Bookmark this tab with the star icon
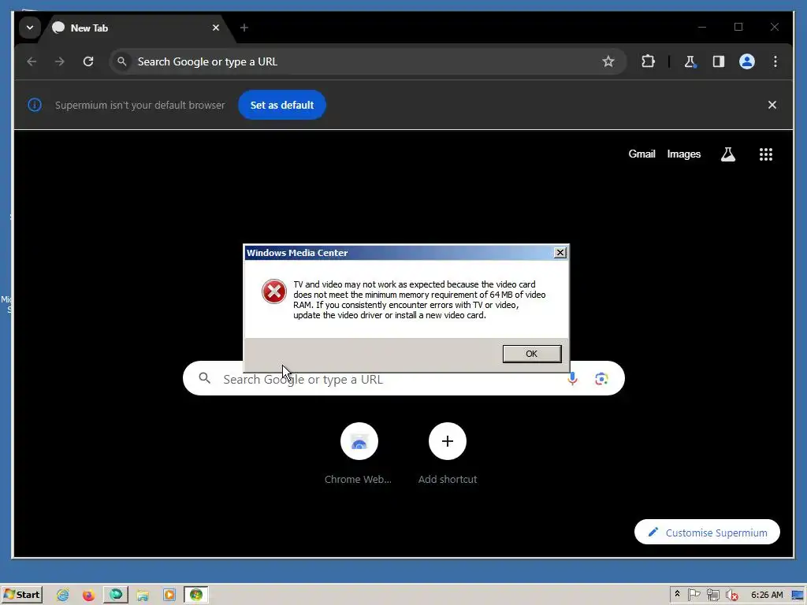This screenshot has width=807, height=605. [608, 61]
